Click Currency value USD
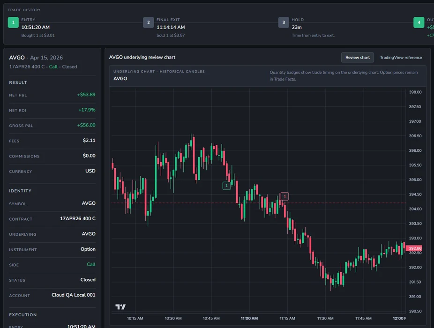 point(90,171)
